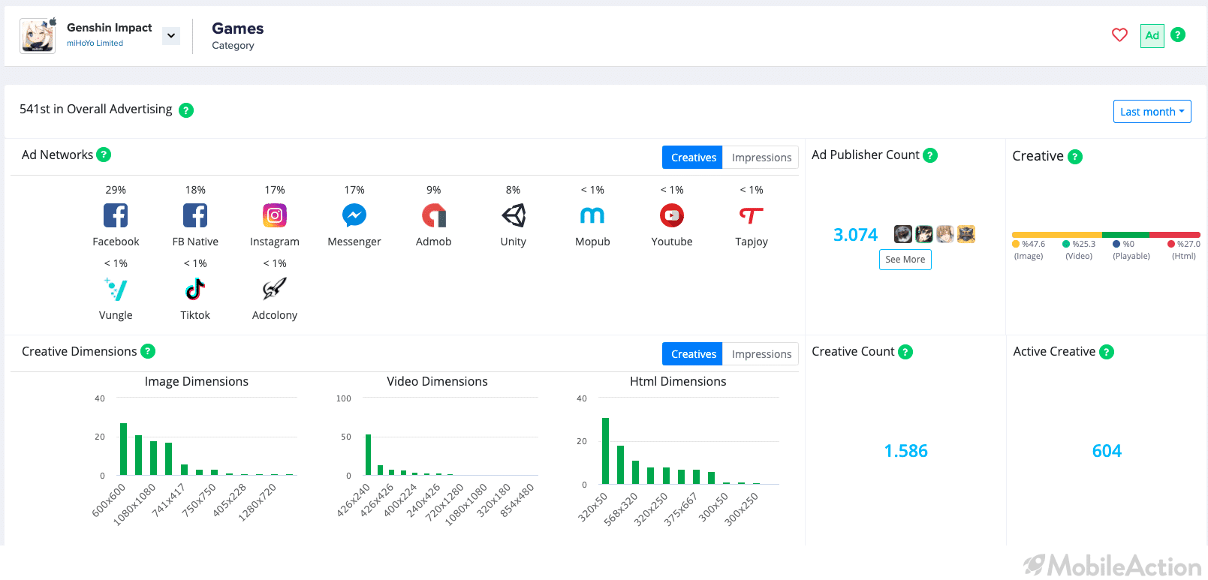Click the 604 active creative value
Image resolution: width=1208 pixels, height=580 pixels.
[x=1107, y=451]
